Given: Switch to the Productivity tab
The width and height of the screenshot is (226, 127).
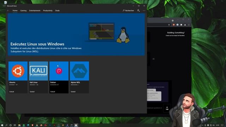Looking at the screenshot, I should coord(48,11).
